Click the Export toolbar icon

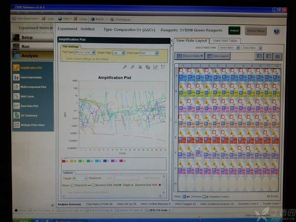point(92,19)
